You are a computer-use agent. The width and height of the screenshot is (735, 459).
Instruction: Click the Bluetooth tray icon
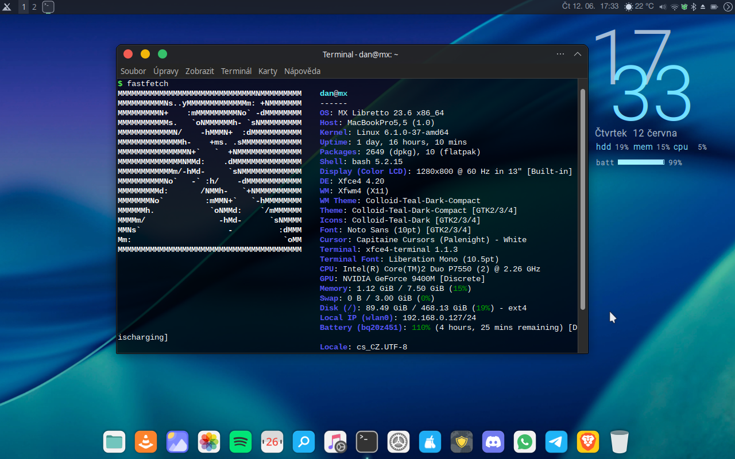(x=693, y=7)
